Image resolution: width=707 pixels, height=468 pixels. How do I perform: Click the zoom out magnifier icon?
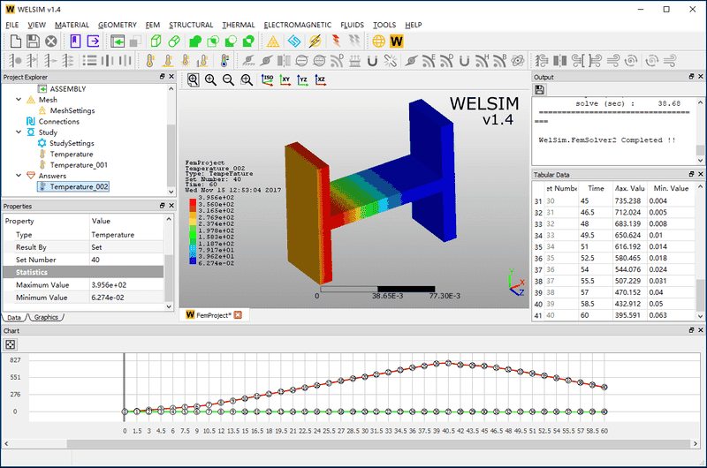(228, 79)
